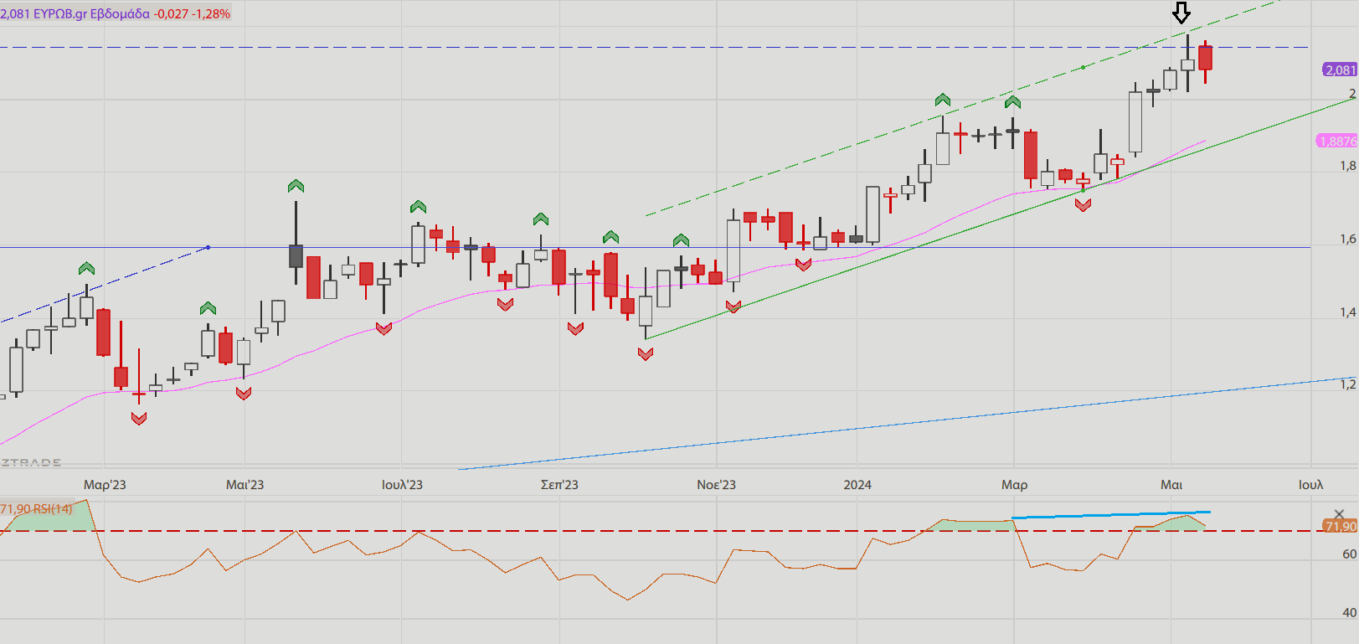Click the 40 level on RSI axis
Screen dimensions: 1359x644
pyautogui.click(x=1349, y=613)
